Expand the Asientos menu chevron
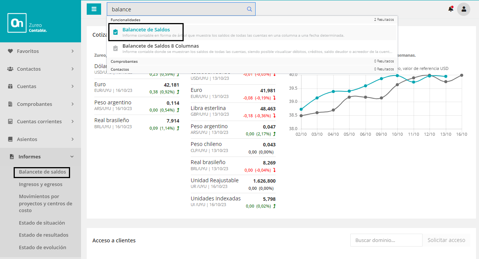Viewport: 479px width, 259px height. click(x=72, y=139)
